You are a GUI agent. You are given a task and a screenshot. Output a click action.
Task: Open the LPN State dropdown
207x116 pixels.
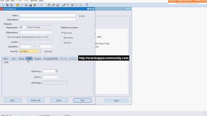click(67, 83)
